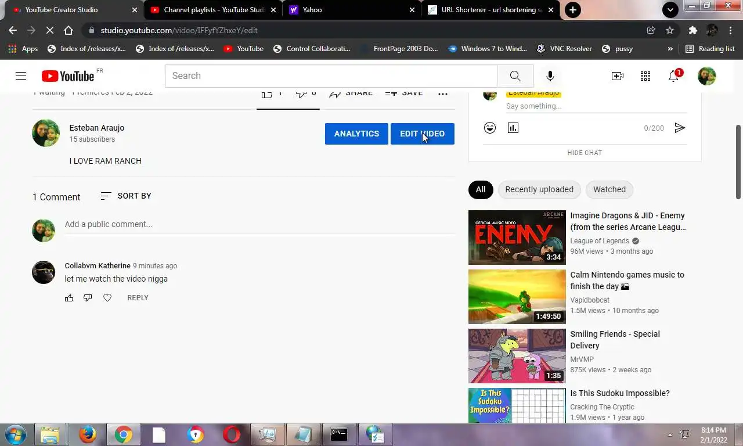Click HIDE CHAT
Viewport: 743px width, 446px height.
pyautogui.click(x=585, y=153)
